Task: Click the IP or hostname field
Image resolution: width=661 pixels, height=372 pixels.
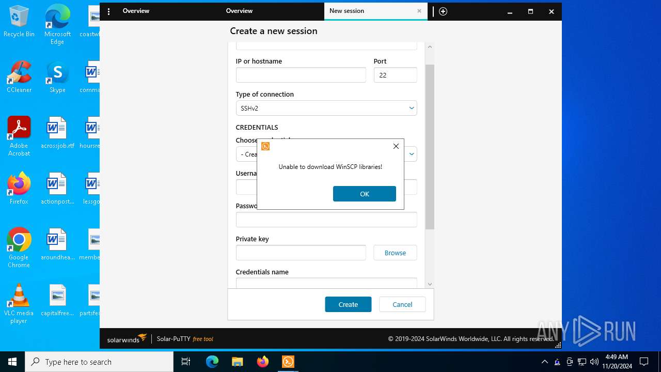Action: coord(301,75)
